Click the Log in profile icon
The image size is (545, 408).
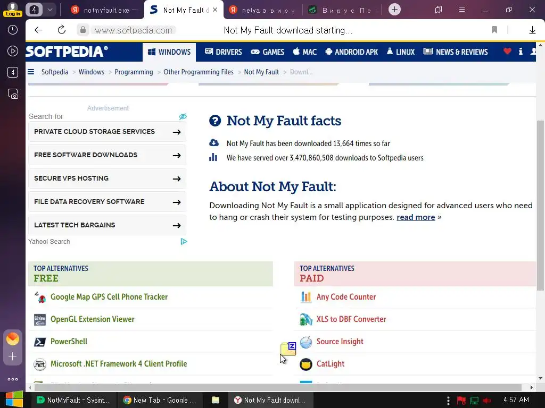pyautogui.click(x=13, y=10)
